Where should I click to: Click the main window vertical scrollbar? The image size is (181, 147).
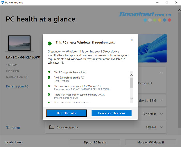[179, 70]
